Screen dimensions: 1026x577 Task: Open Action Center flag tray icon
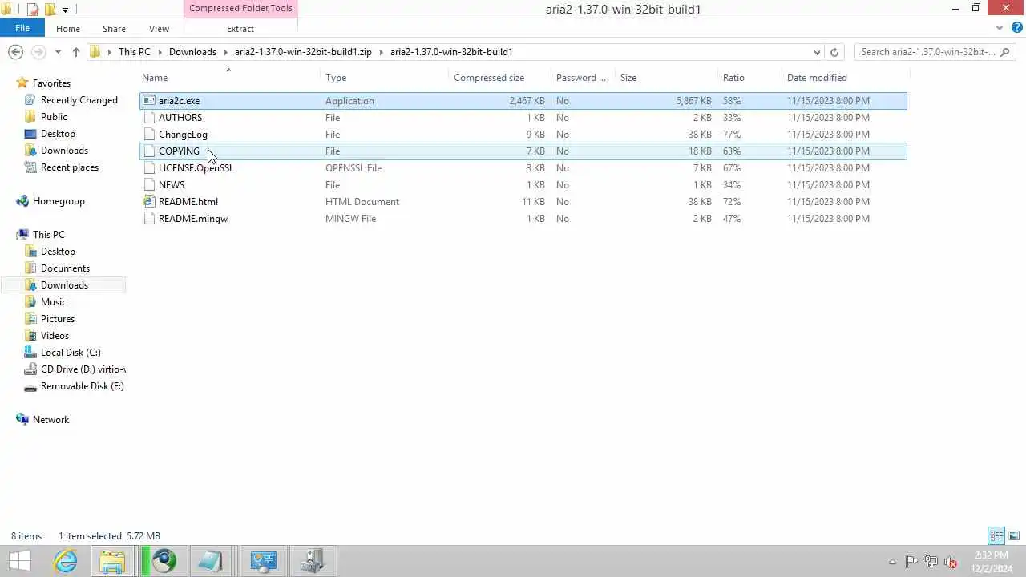(x=911, y=562)
